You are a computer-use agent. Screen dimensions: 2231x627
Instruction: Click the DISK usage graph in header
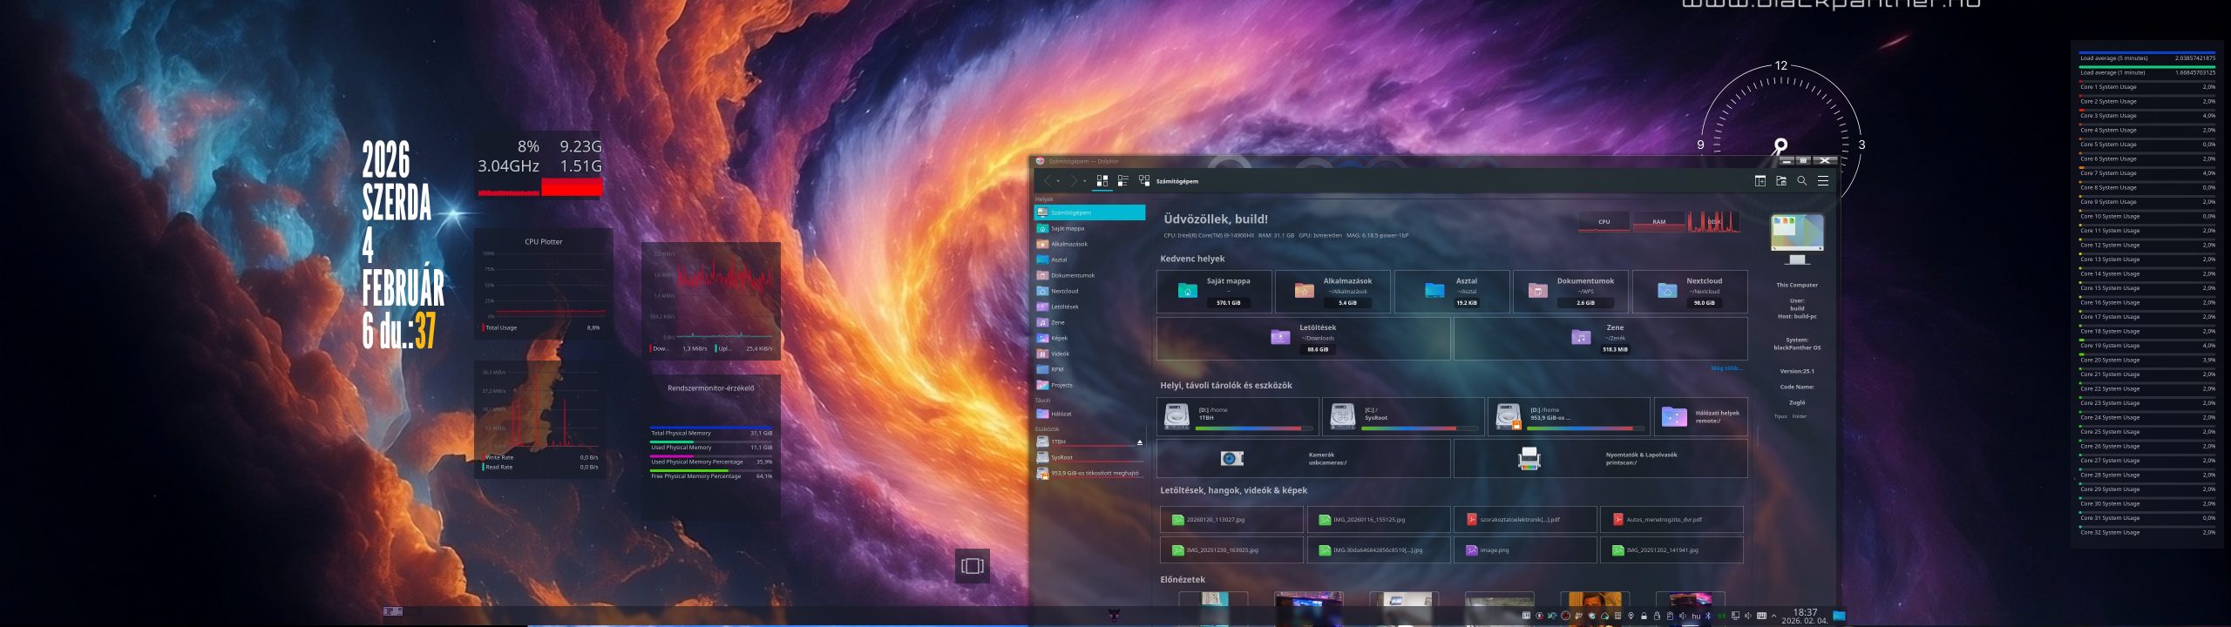pyautogui.click(x=1713, y=221)
